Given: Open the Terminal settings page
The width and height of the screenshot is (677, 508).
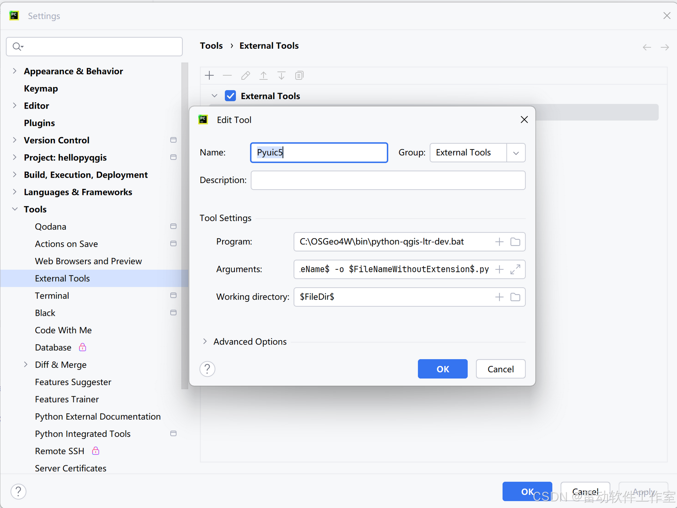Looking at the screenshot, I should [52, 295].
